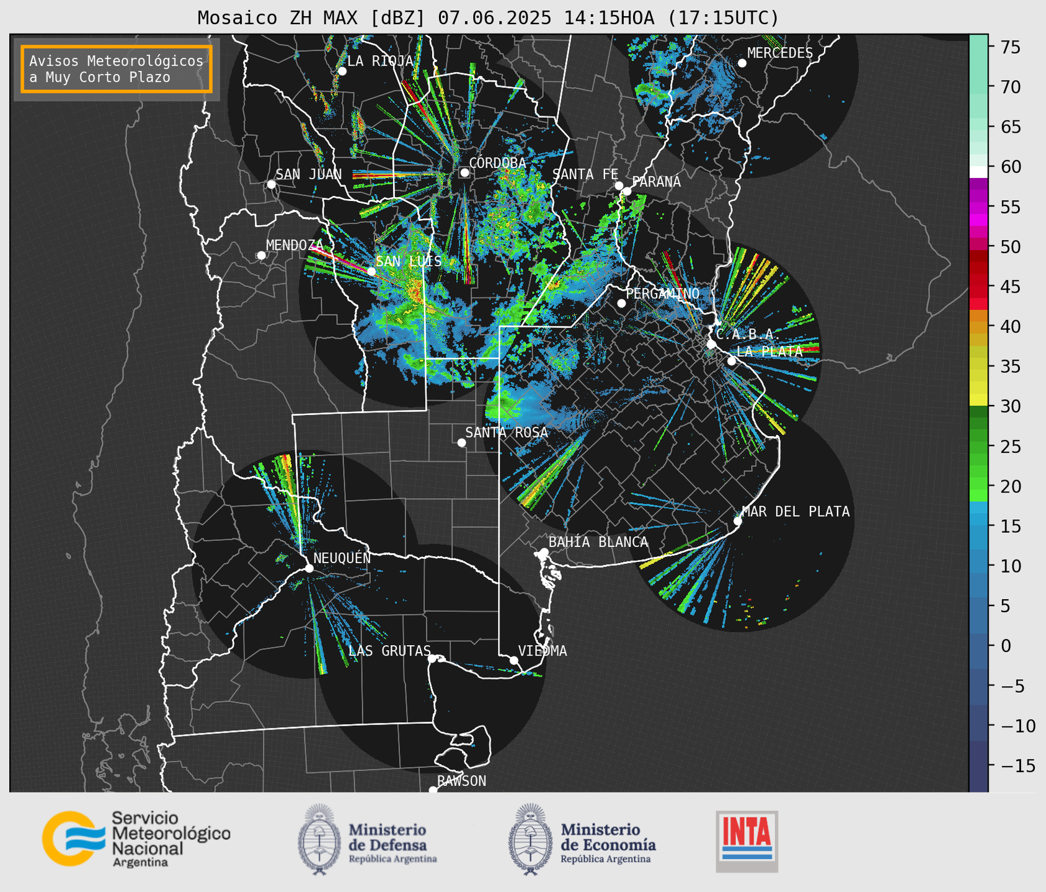Screen dimensions: 1046x892
Task: Click the 60 dBZ white color band
Action: 978,172
